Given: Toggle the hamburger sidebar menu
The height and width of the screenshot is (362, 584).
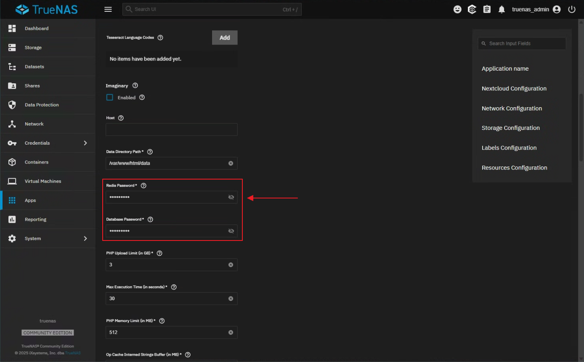Looking at the screenshot, I should coord(108,9).
